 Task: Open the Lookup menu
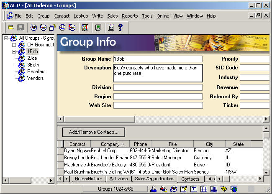(x=81, y=16)
